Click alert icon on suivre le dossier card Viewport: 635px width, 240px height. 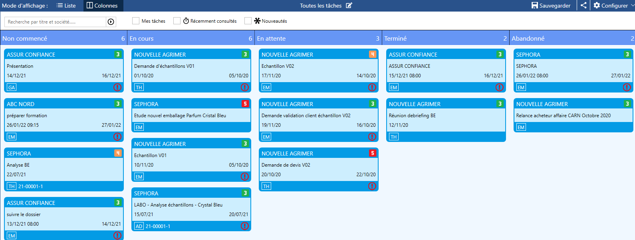[x=117, y=236]
